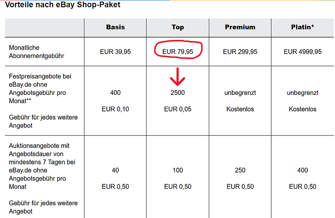Click the EUR 4999,95 Platin fee
Image resolution: width=335 pixels, height=218 pixels.
tap(302, 52)
